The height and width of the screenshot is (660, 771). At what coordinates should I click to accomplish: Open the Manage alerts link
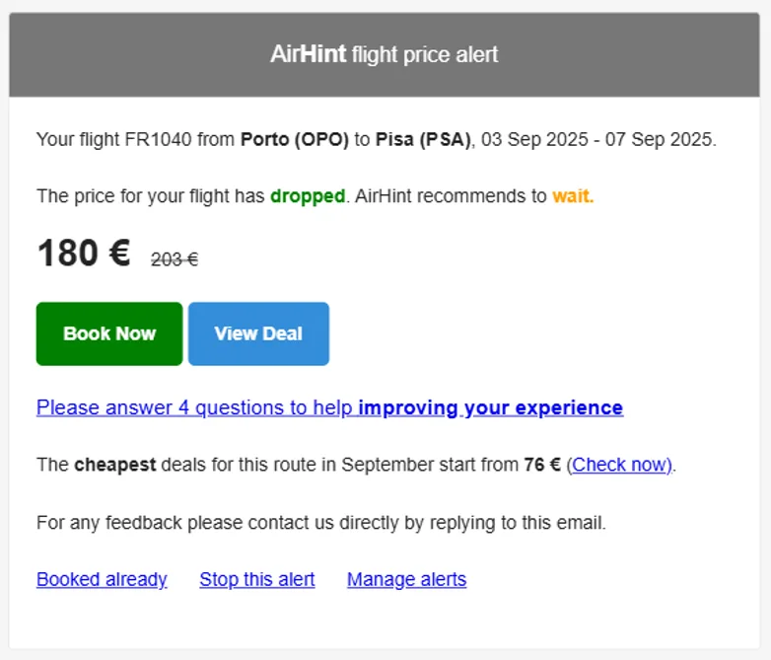406,579
